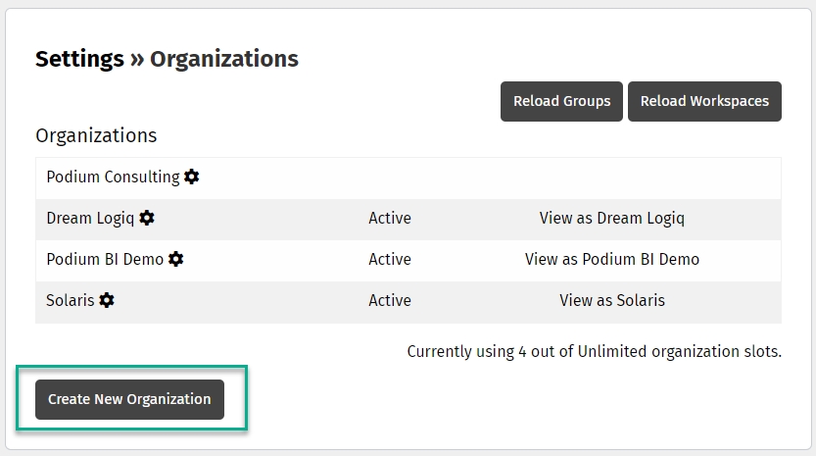This screenshot has width=816, height=456.
Task: Click the Reload Workspaces button
Action: 704,101
